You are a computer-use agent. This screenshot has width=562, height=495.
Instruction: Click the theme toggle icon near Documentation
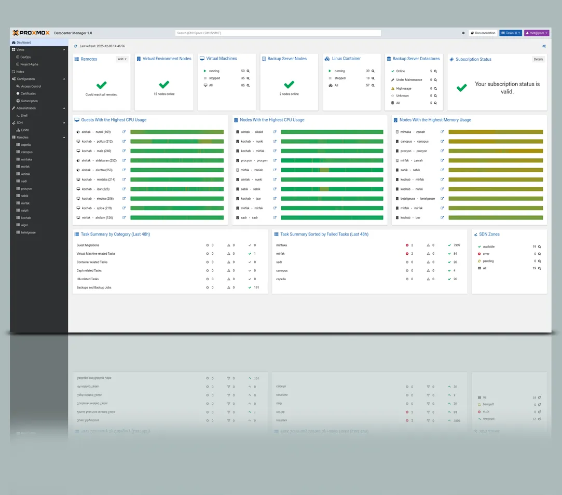pos(463,33)
